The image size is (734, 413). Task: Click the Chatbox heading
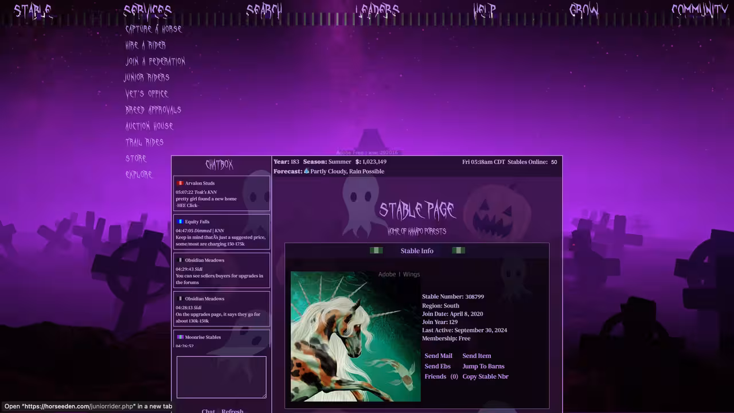(x=219, y=165)
